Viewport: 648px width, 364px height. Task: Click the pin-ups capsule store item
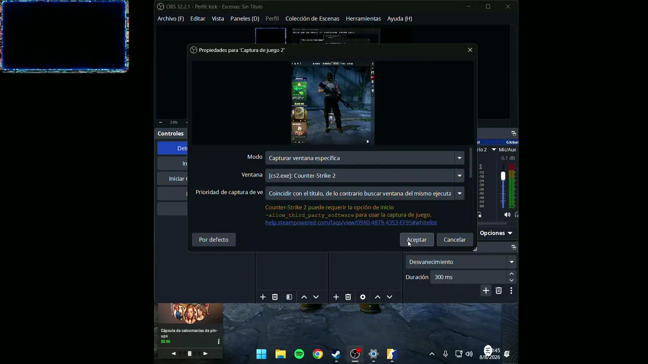click(x=190, y=324)
